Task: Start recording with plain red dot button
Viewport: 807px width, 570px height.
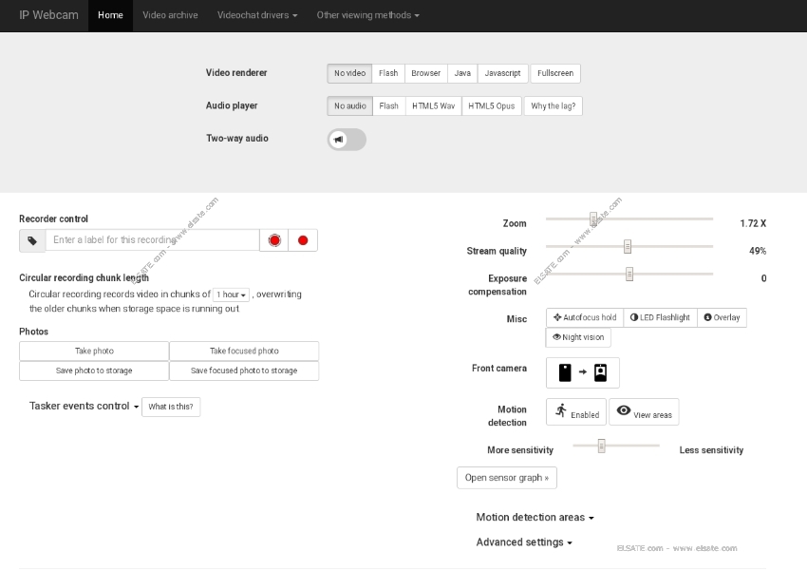Action: click(x=303, y=240)
